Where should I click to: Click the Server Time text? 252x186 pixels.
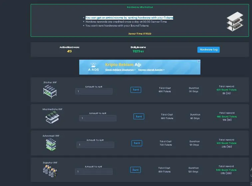[140, 33]
